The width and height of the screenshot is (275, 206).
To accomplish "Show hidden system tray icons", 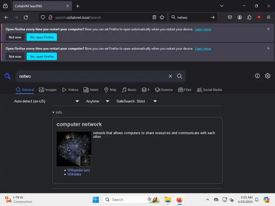I will click(208, 200).
